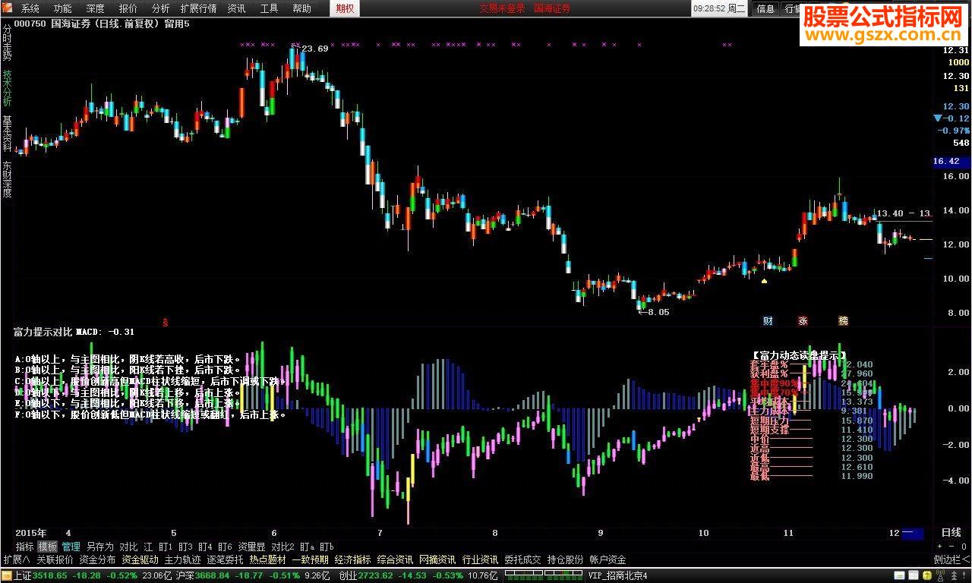Open the 工具 menu
972x583 pixels.
[269, 8]
